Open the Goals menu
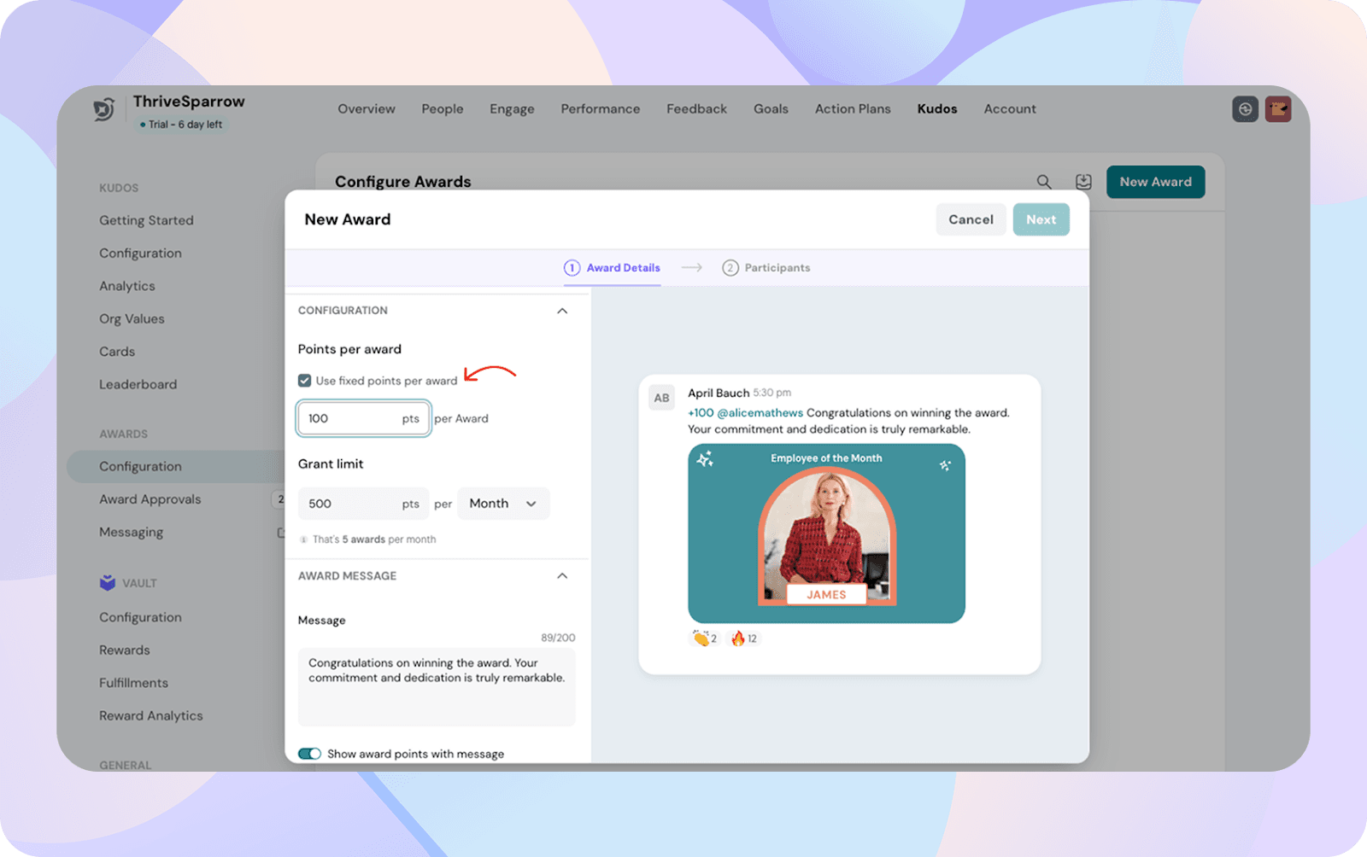The image size is (1367, 857). pyautogui.click(x=771, y=109)
